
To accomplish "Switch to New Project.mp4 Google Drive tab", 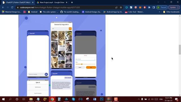I will pyautogui.click(x=52, y=3).
